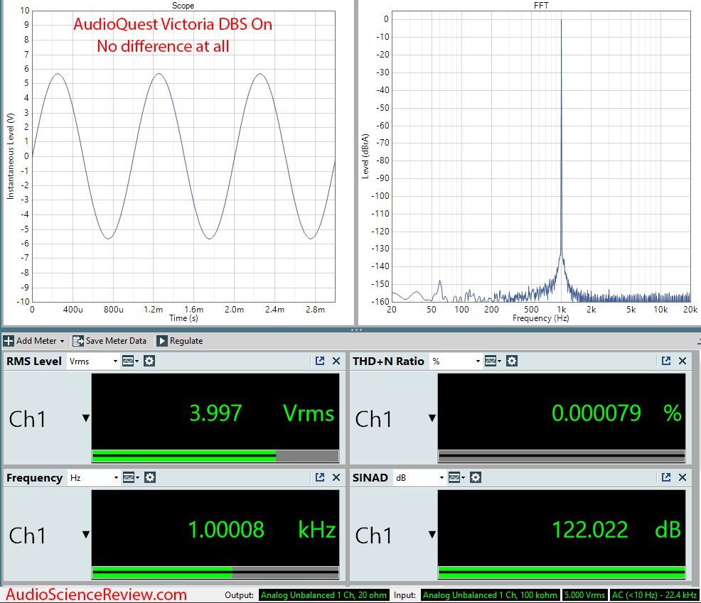Click the Regulate play button

(162, 341)
